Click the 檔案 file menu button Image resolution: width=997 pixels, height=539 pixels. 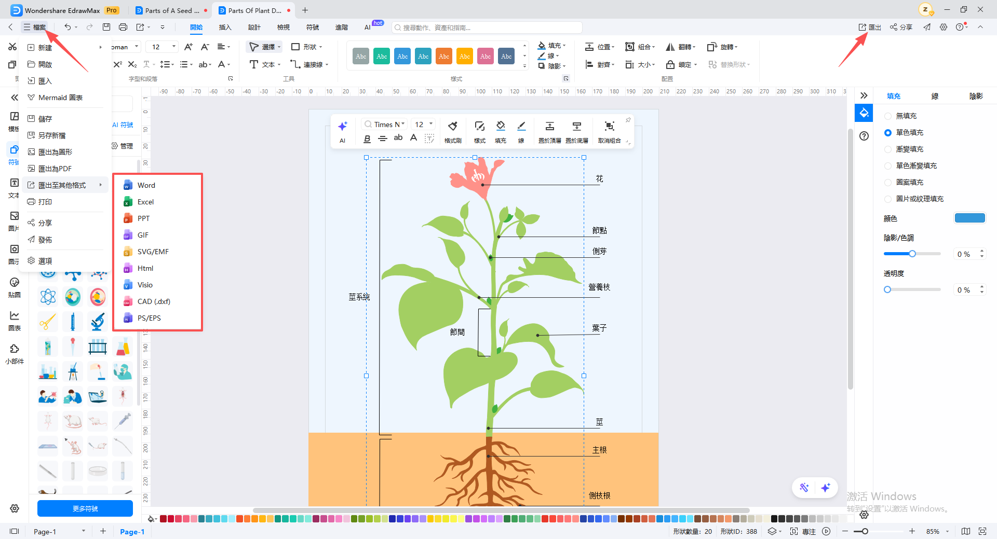click(x=35, y=27)
